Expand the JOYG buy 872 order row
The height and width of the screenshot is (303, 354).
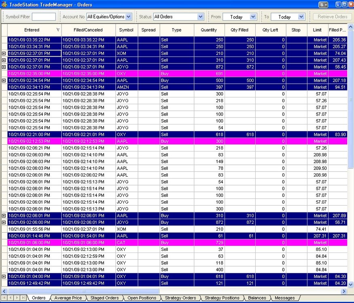(4, 222)
